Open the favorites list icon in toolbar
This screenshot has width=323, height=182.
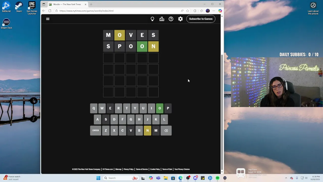click(201, 11)
